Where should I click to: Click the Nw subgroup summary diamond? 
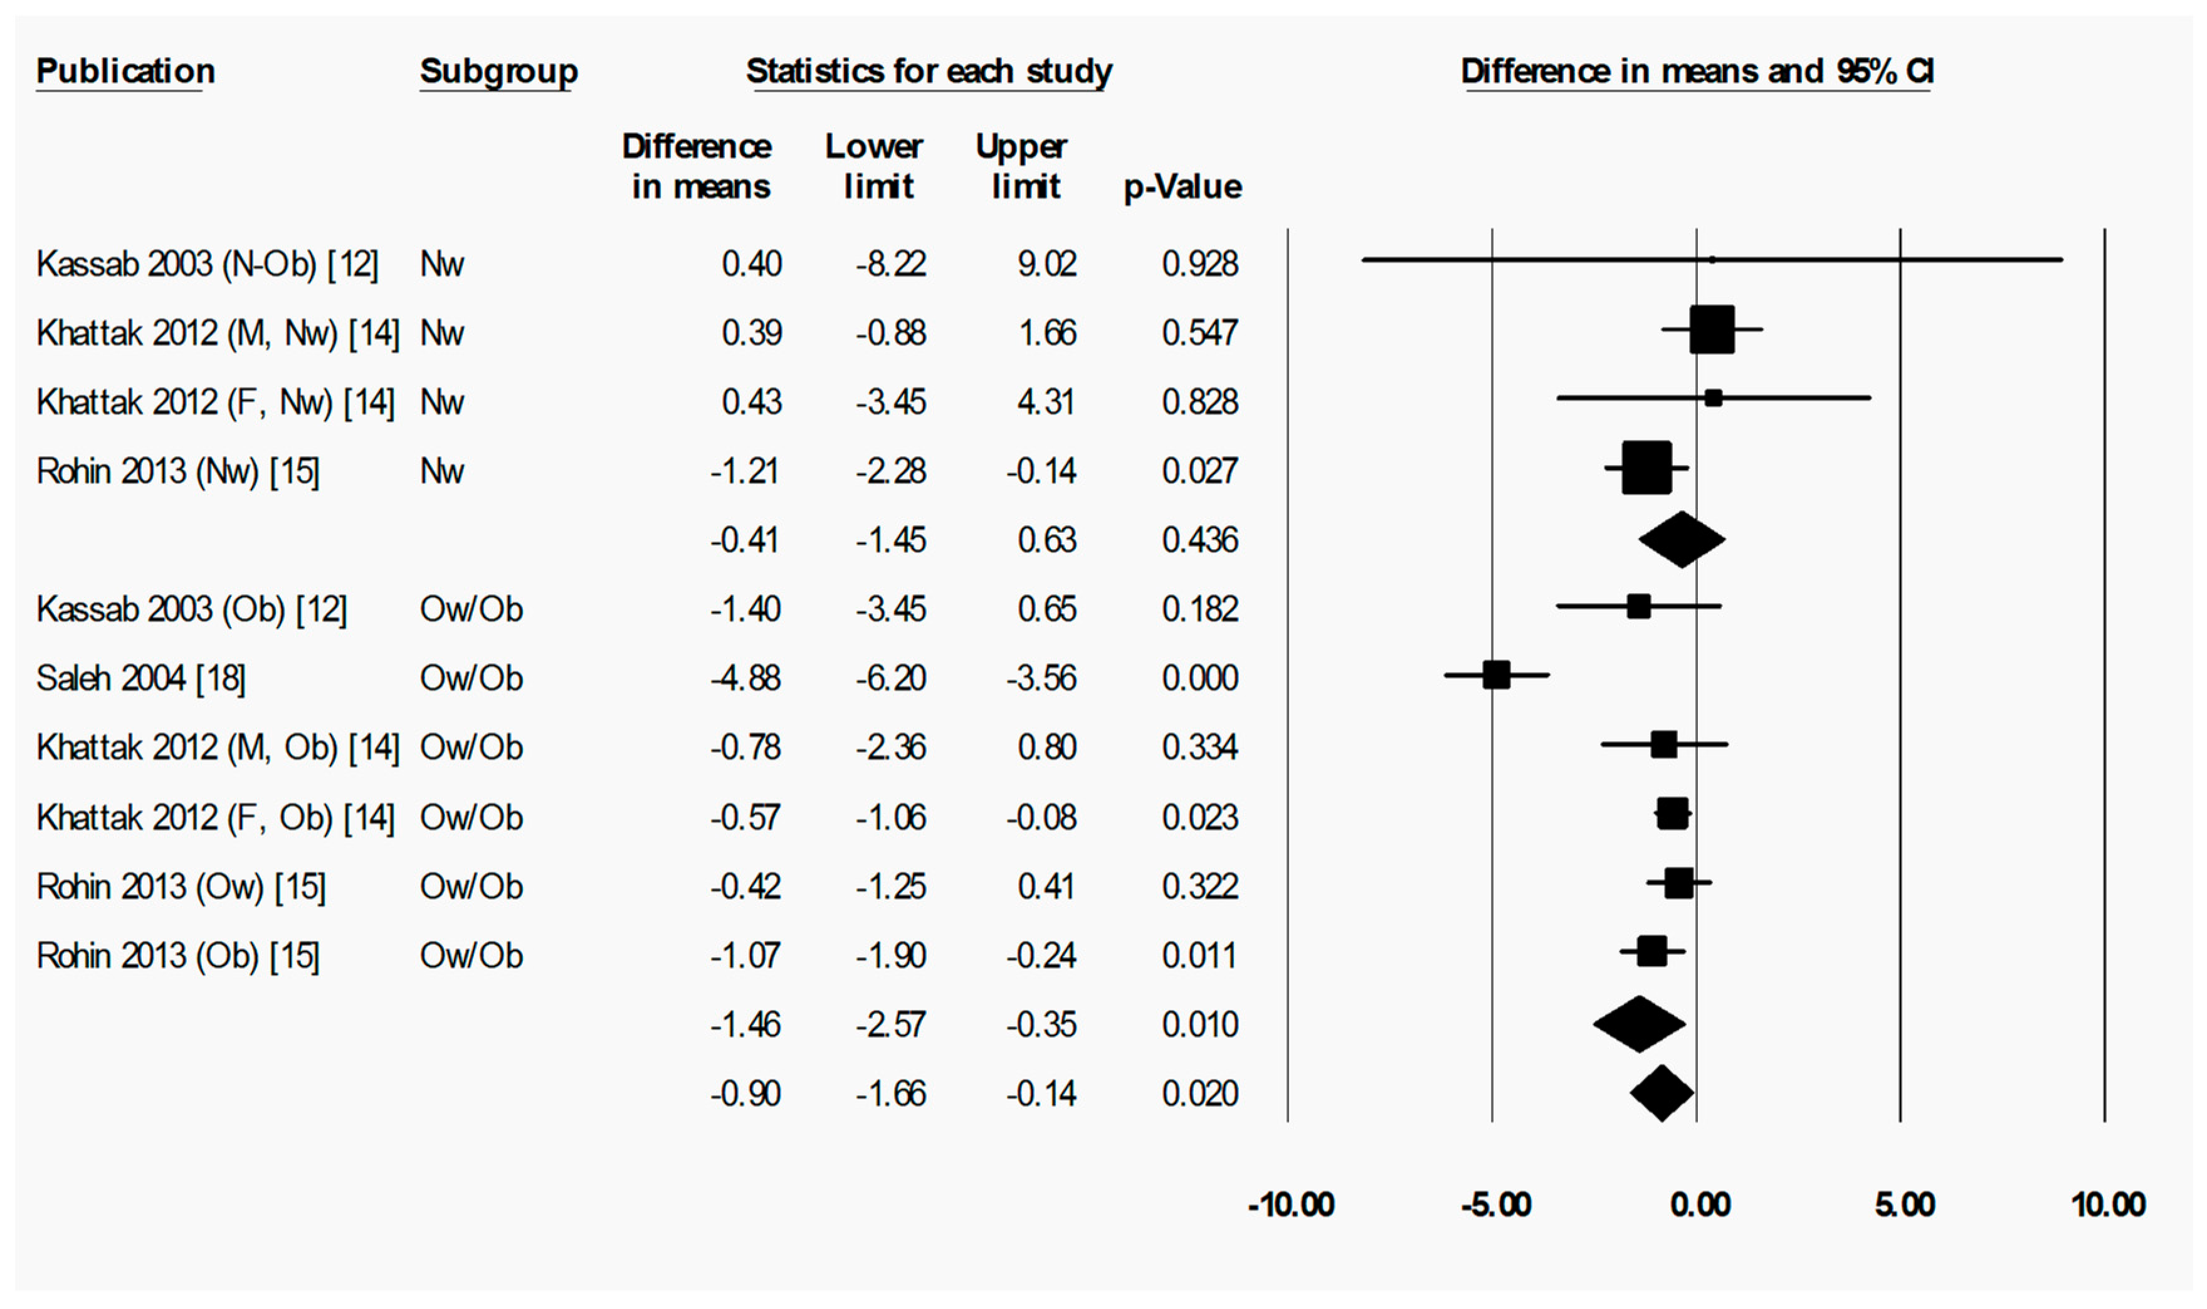(1682, 539)
